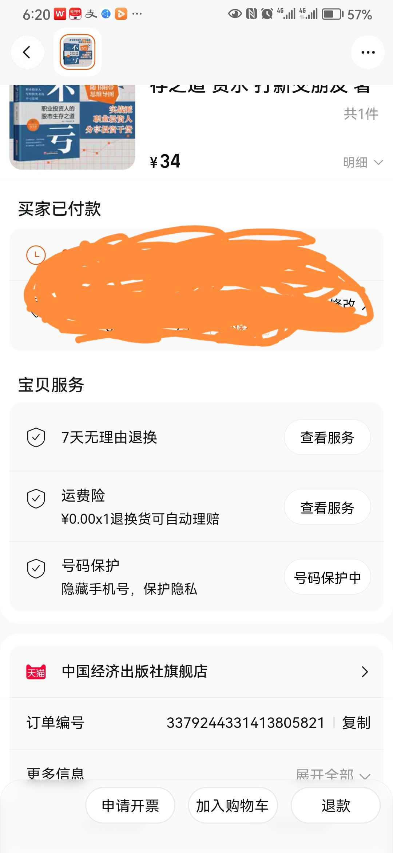The width and height of the screenshot is (393, 853).
Task: View service for 7天无理由退换
Action: pos(327,437)
